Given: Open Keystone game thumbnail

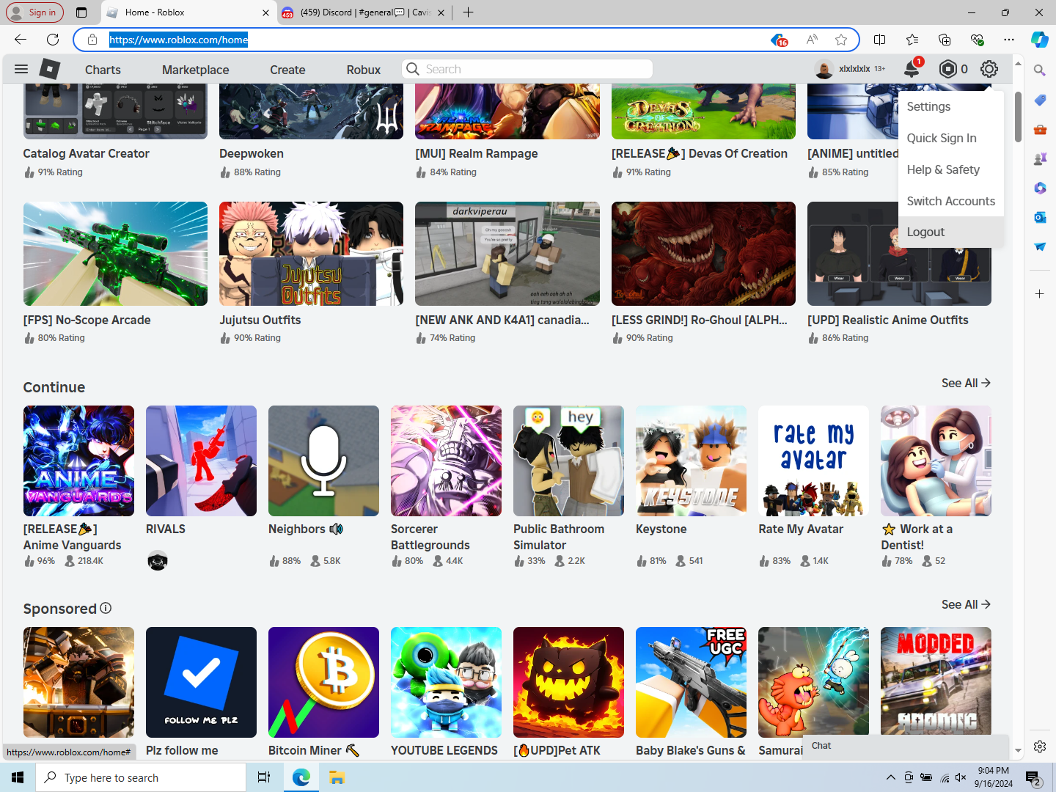Looking at the screenshot, I should click(691, 461).
